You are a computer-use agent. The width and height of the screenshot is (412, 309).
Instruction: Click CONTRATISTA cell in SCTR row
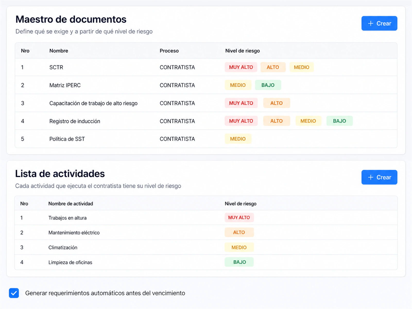point(177,67)
